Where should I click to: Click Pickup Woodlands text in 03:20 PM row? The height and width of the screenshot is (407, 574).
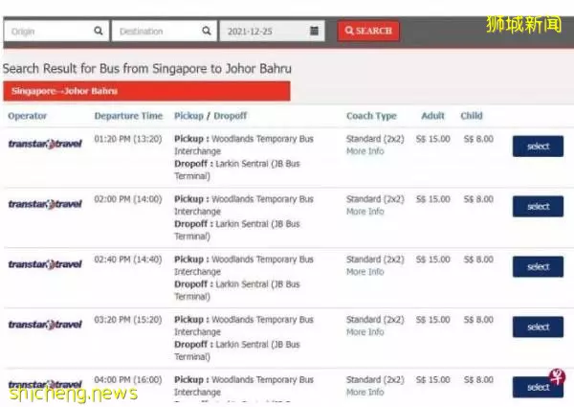tap(244, 326)
